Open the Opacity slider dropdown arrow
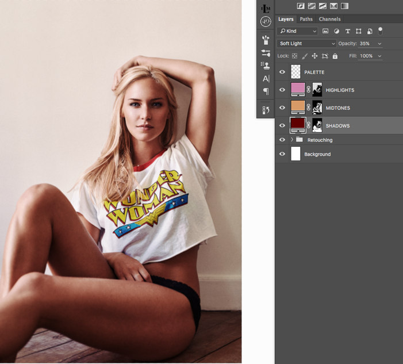Viewport: 403px width, 364px height. point(379,44)
